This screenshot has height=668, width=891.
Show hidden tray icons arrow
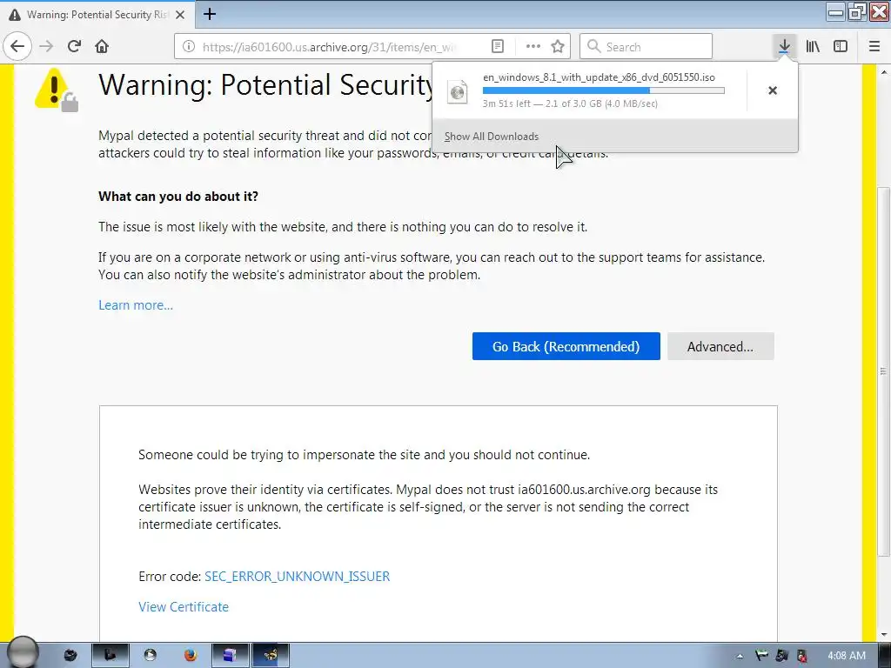pos(740,656)
